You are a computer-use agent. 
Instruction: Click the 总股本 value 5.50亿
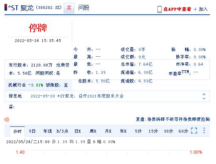pyautogui.click(x=103, y=81)
